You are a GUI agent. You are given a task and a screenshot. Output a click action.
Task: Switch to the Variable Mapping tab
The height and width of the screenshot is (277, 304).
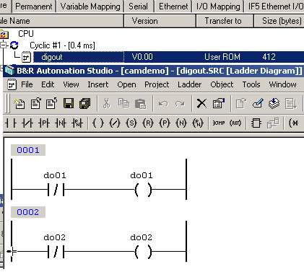(90, 6)
